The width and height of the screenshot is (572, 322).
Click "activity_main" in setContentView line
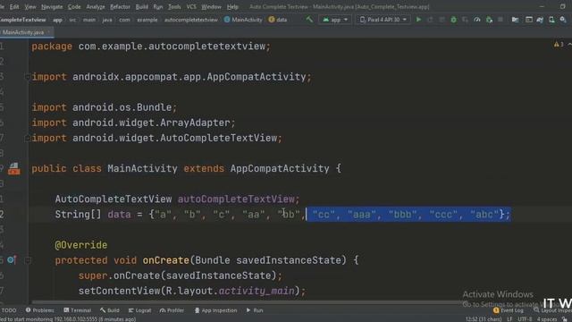(x=257, y=291)
